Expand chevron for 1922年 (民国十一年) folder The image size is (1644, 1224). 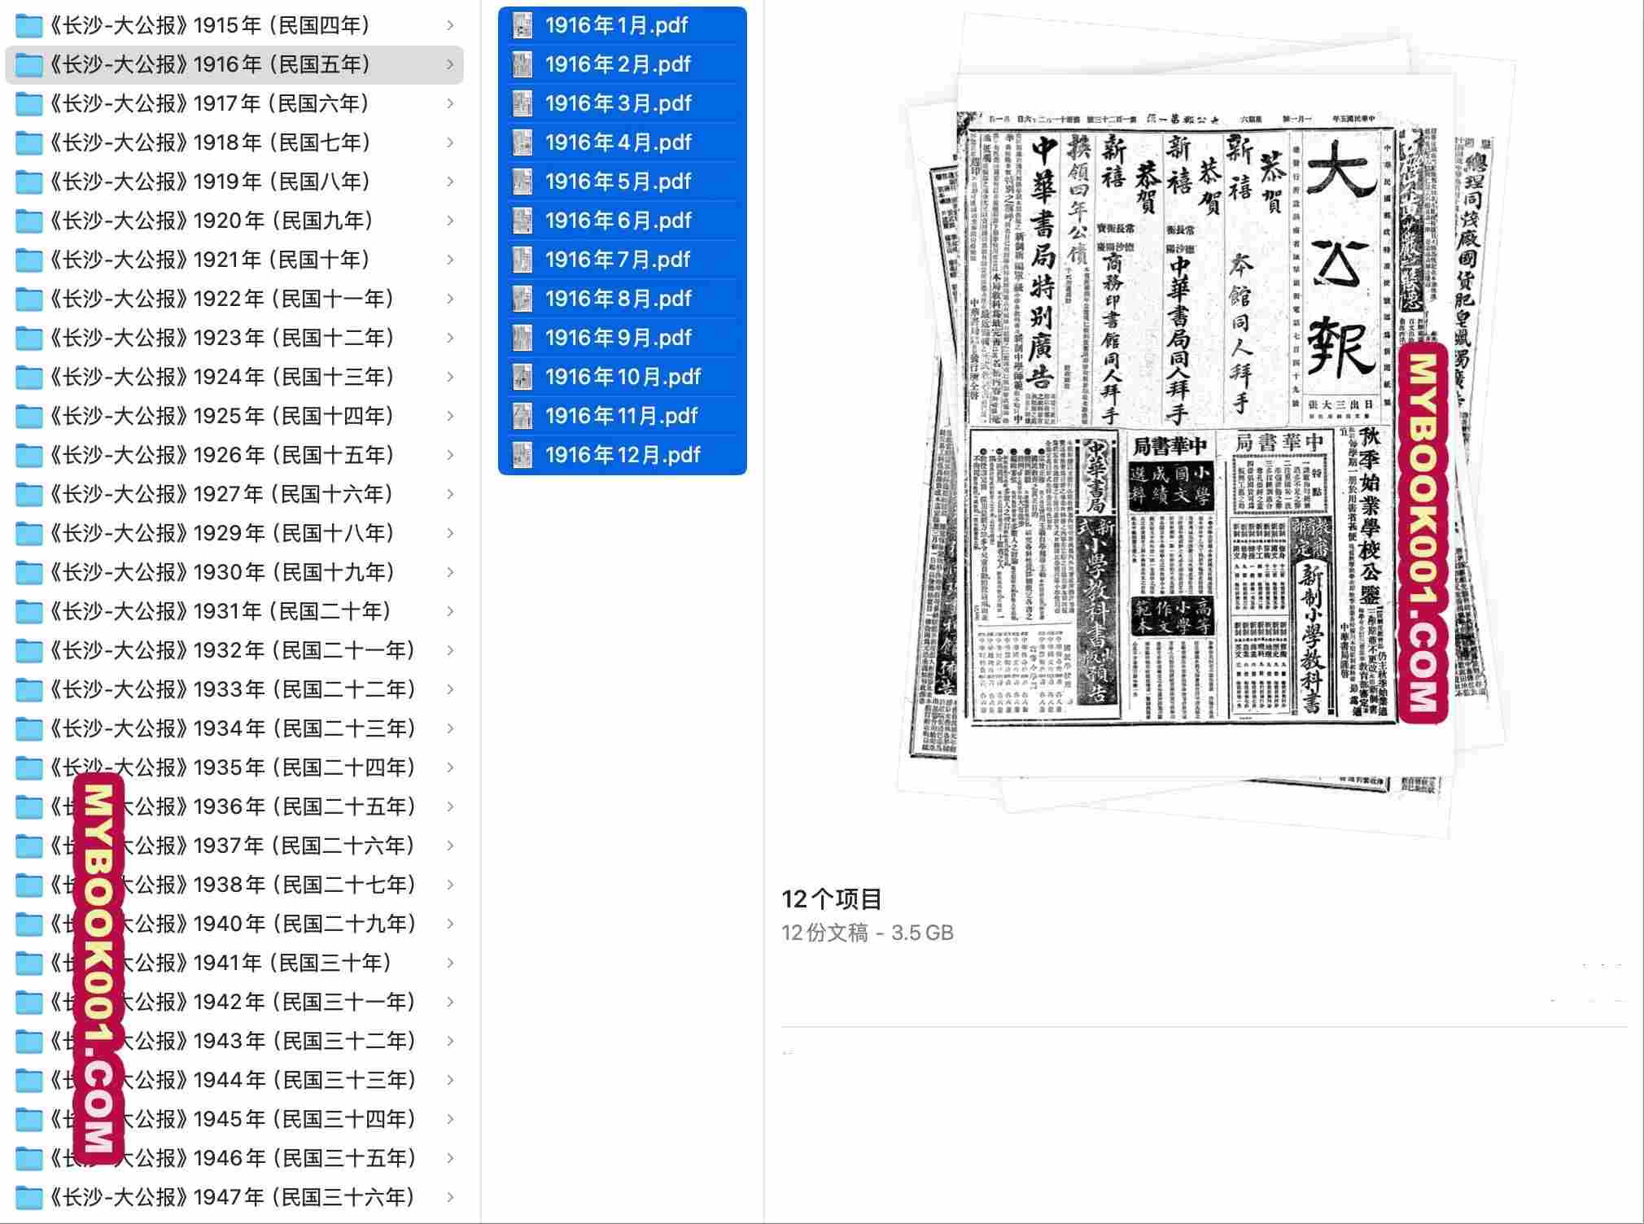pyautogui.click(x=450, y=299)
